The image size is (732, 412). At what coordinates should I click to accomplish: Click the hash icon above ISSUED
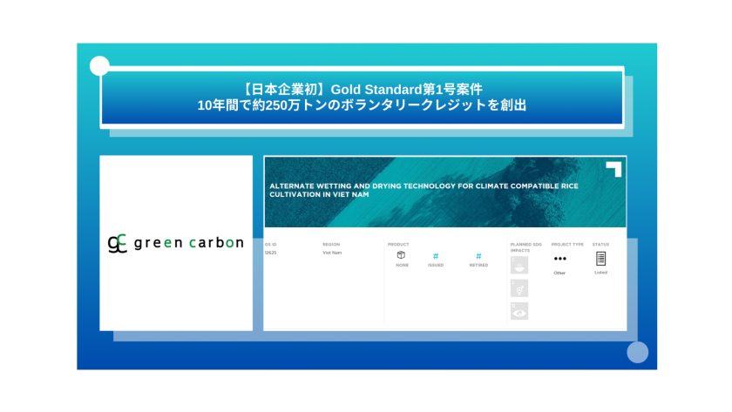[436, 256]
